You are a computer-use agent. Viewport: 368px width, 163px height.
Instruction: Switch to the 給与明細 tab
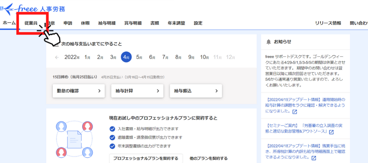(107, 23)
